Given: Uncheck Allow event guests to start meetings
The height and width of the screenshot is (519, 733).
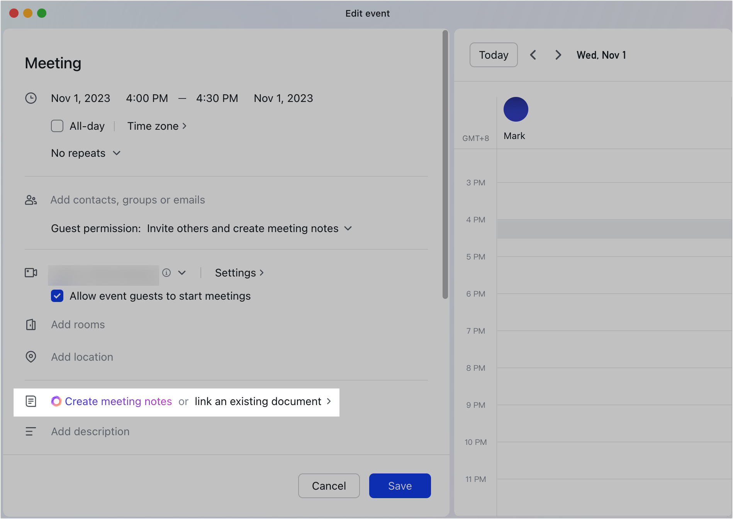Looking at the screenshot, I should (57, 296).
